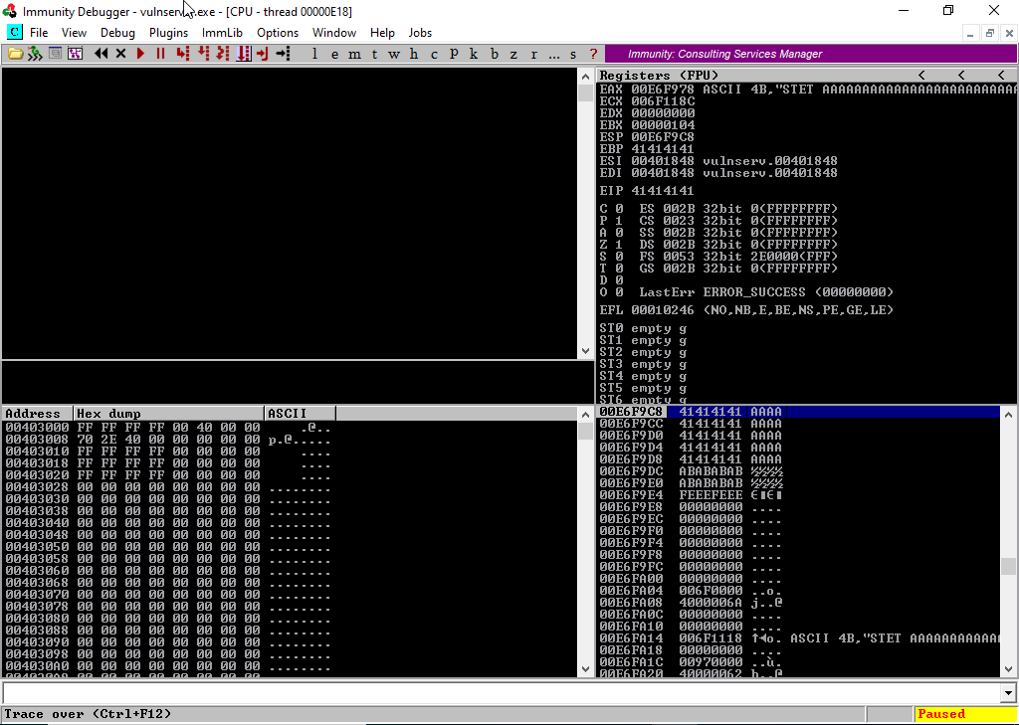Click the scroll-down arrow of the hex dump pane

click(x=585, y=671)
